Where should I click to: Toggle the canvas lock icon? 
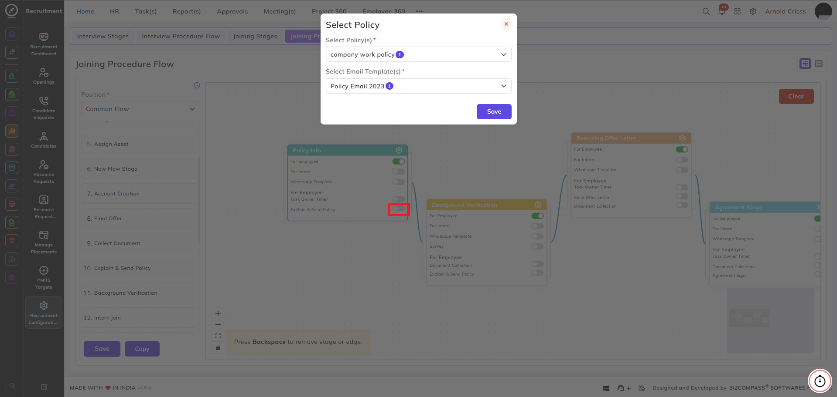pyautogui.click(x=218, y=347)
